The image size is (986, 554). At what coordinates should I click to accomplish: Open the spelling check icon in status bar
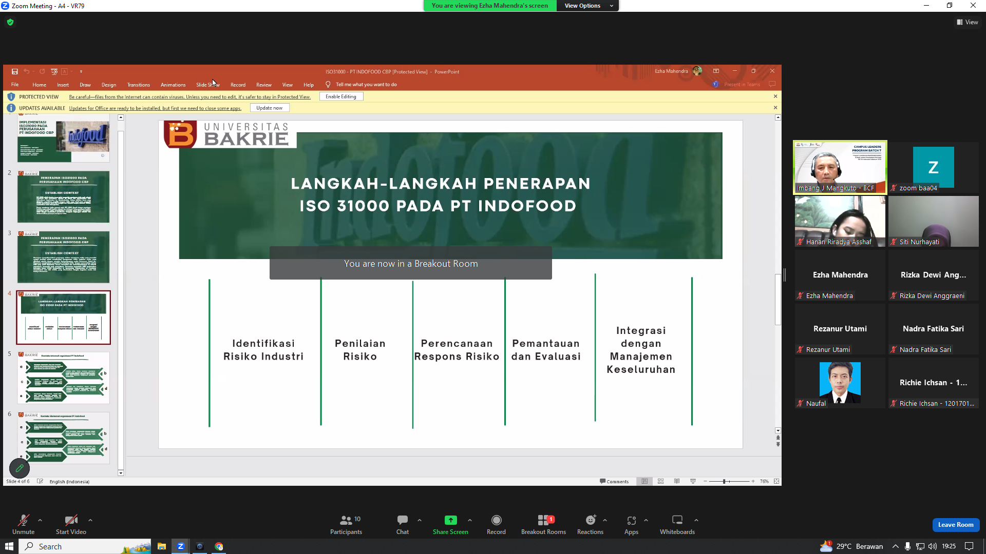coord(40,481)
